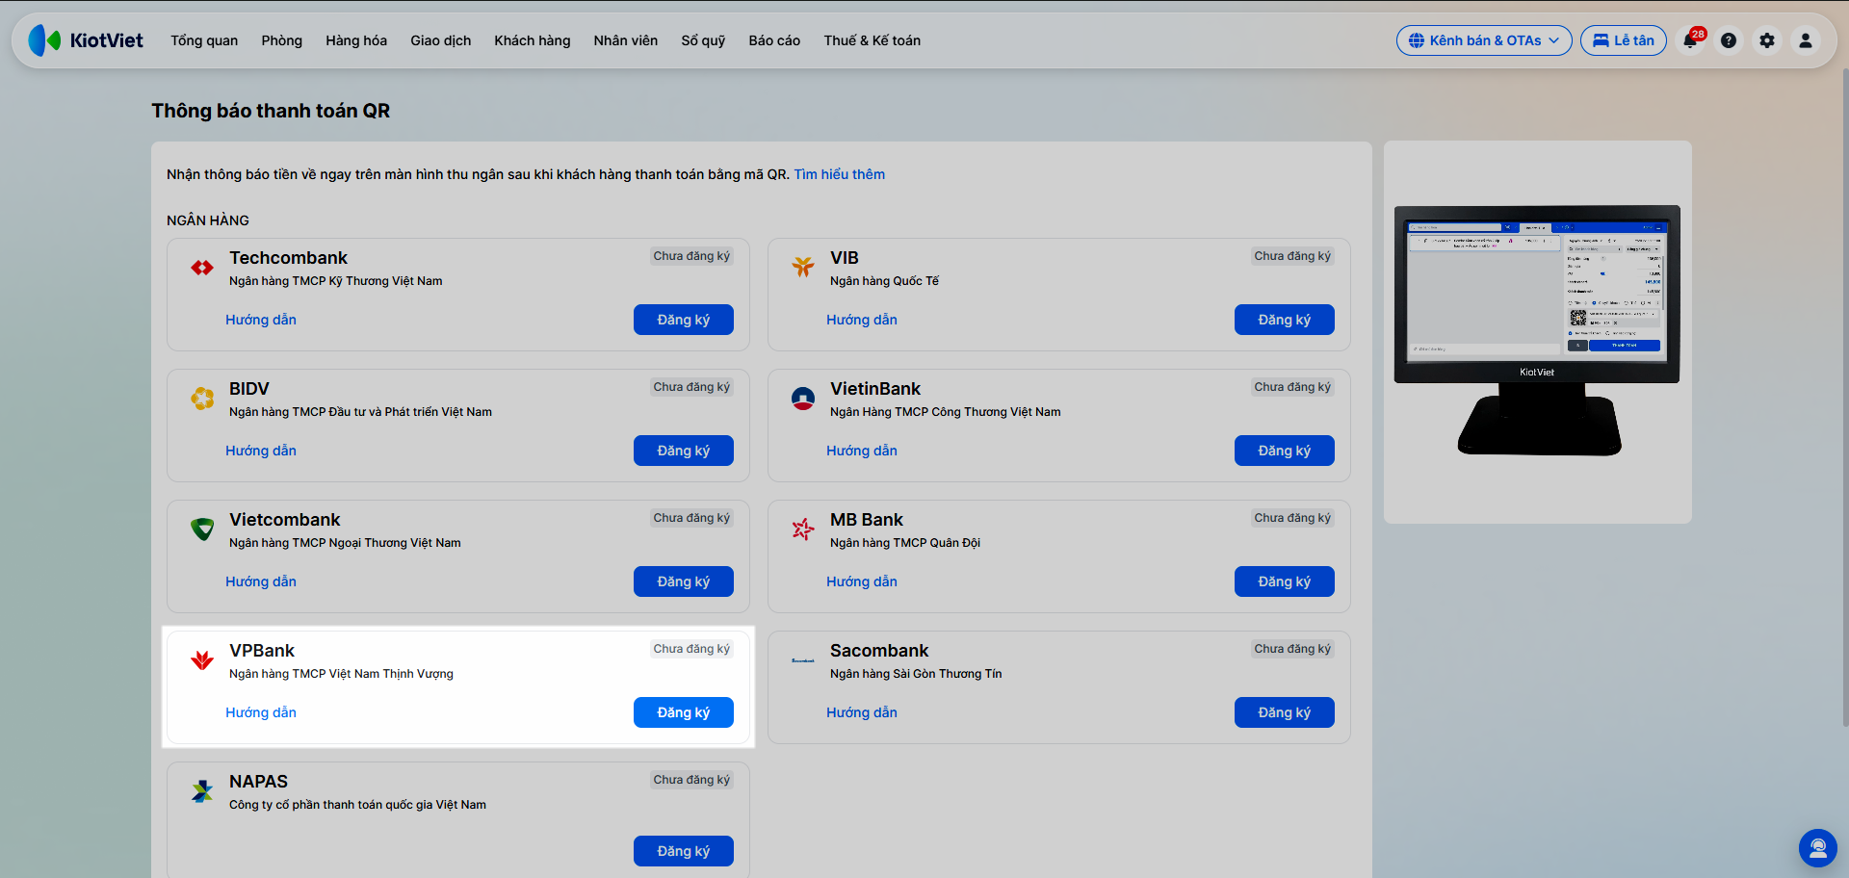Image resolution: width=1849 pixels, height=878 pixels.
Task: Open the notifications bell icon
Action: (1691, 40)
